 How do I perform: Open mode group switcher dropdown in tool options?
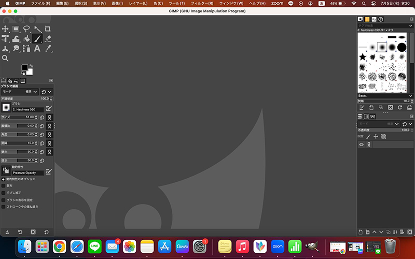click(x=47, y=92)
